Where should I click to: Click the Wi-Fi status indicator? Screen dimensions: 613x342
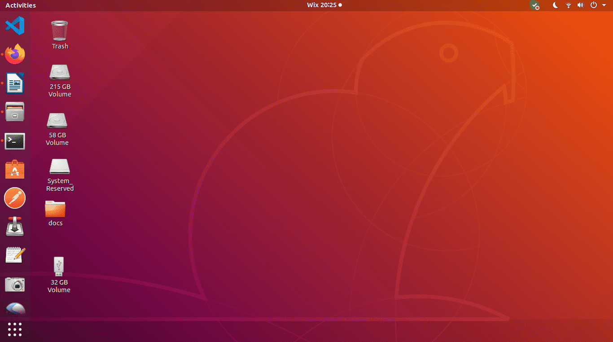(x=568, y=5)
